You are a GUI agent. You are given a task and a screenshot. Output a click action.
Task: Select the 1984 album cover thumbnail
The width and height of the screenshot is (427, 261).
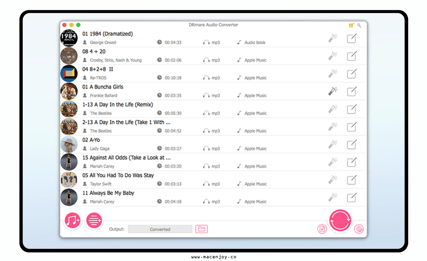click(69, 38)
